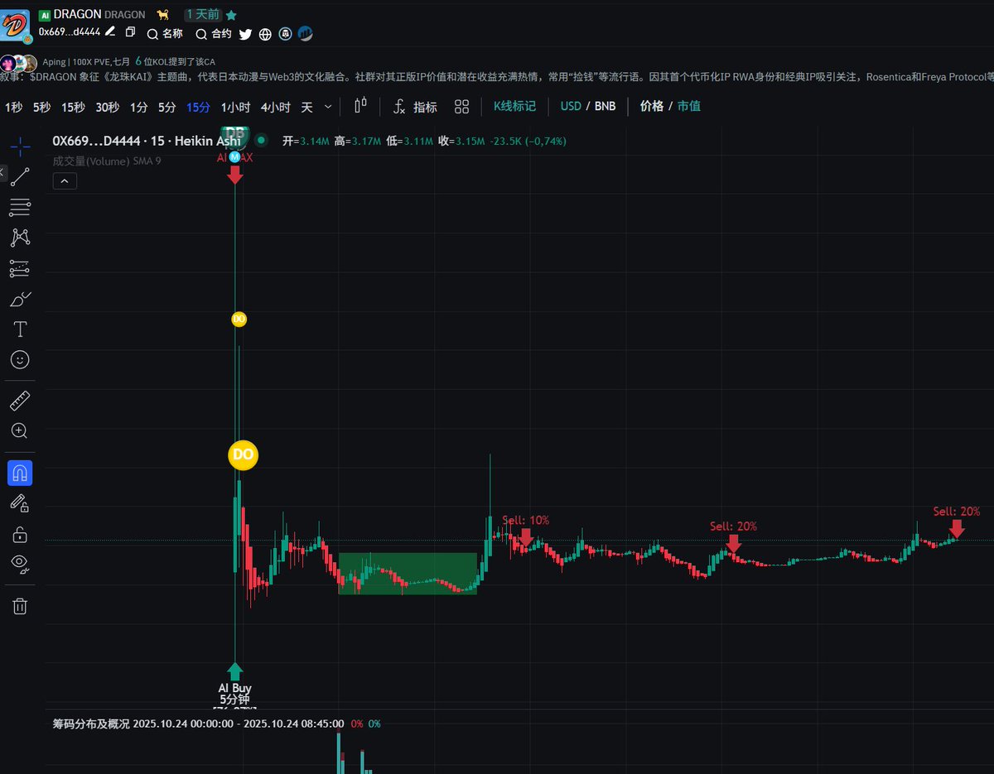Select the 5分 timeframe

[167, 107]
